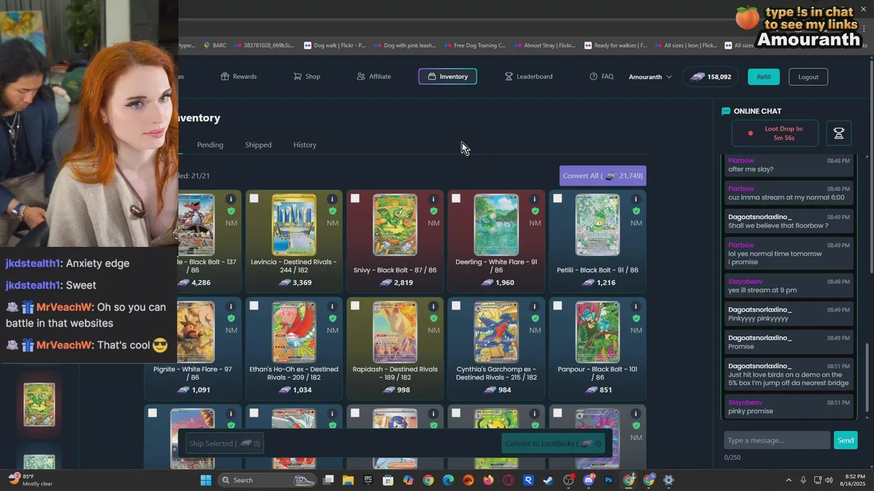Open info icon on Cynthia's Garchomp ex card
Viewport: 874px width, 491px height.
pyautogui.click(x=535, y=306)
